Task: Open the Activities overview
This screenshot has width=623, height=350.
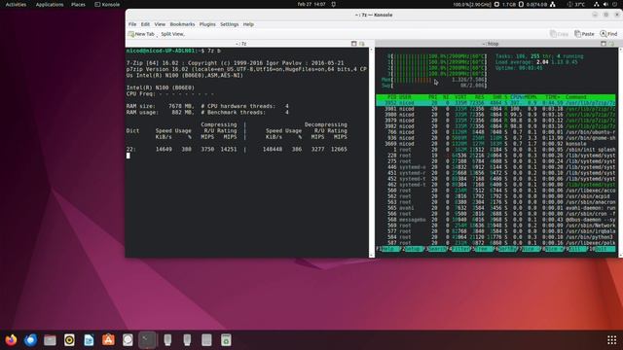Action: (16, 4)
